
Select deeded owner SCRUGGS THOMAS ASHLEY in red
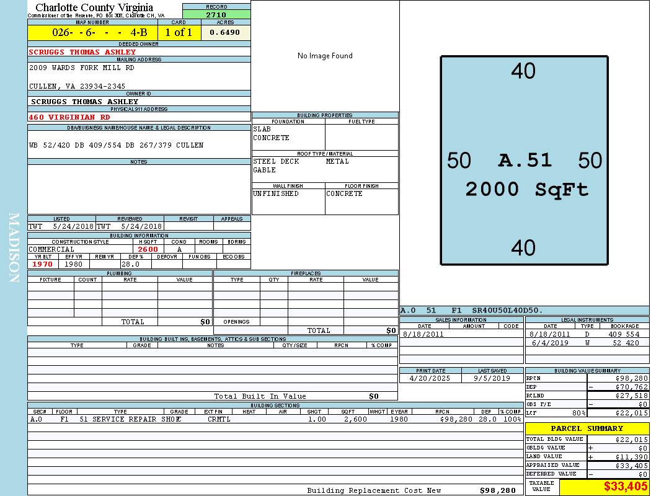(x=82, y=52)
